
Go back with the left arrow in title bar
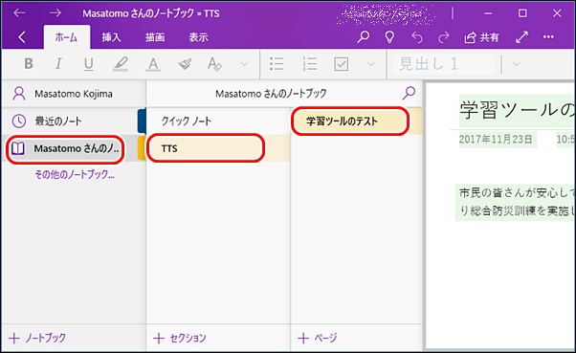19,13
